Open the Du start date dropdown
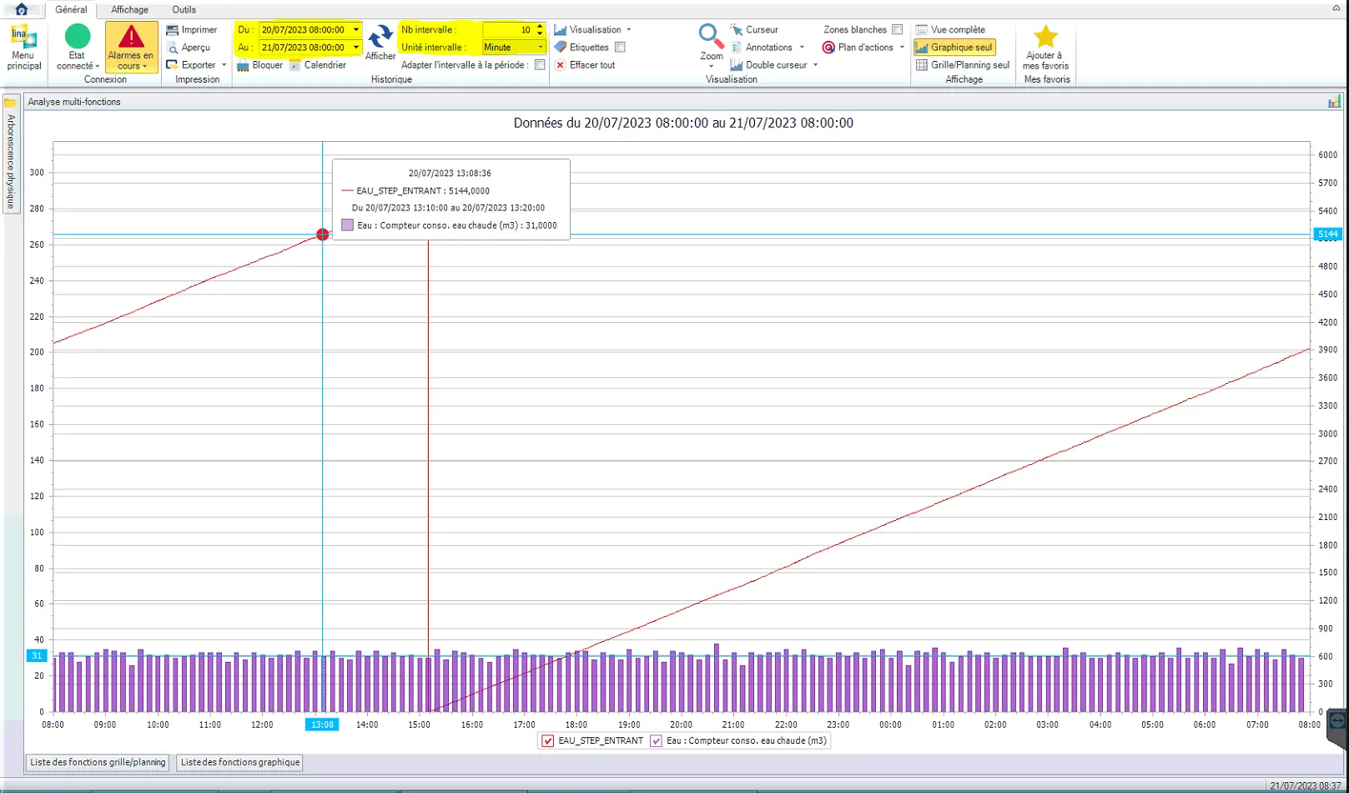The width and height of the screenshot is (1349, 793). [356, 30]
